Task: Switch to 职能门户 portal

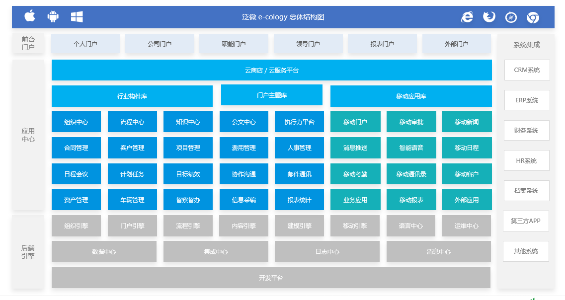Action: pyautogui.click(x=234, y=44)
